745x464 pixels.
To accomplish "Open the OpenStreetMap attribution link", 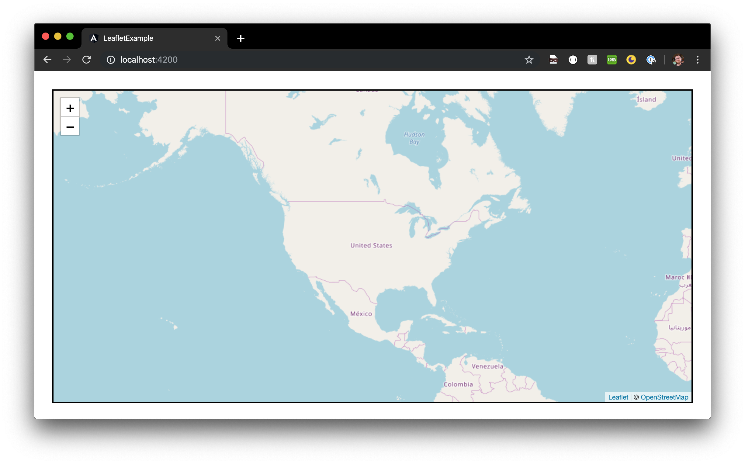I will click(664, 397).
